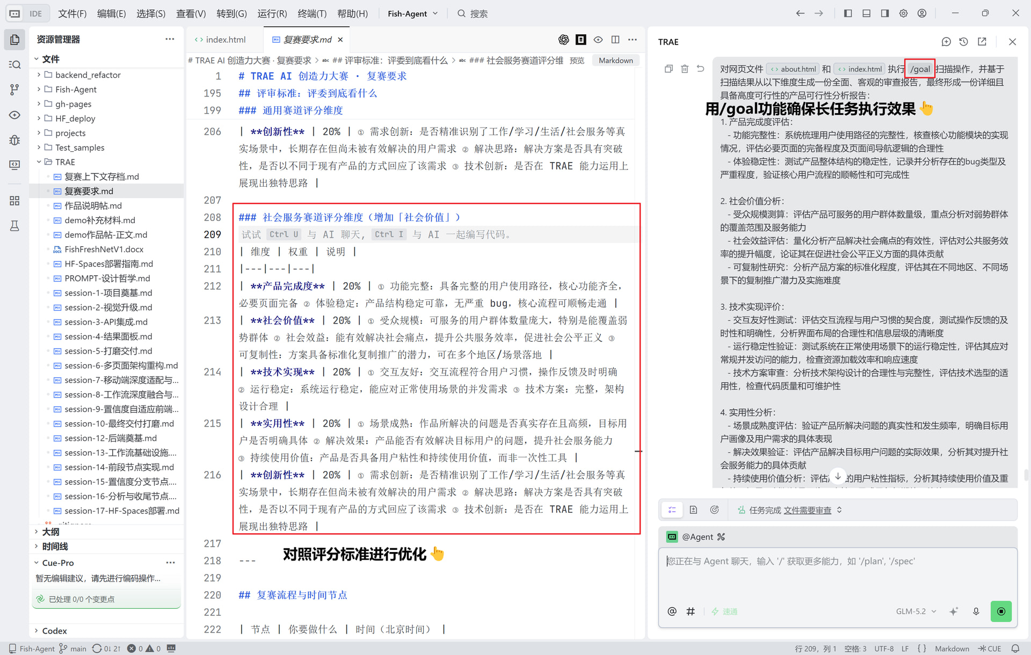Copy the chat message with copy icon
The height and width of the screenshot is (655, 1031).
(x=669, y=69)
